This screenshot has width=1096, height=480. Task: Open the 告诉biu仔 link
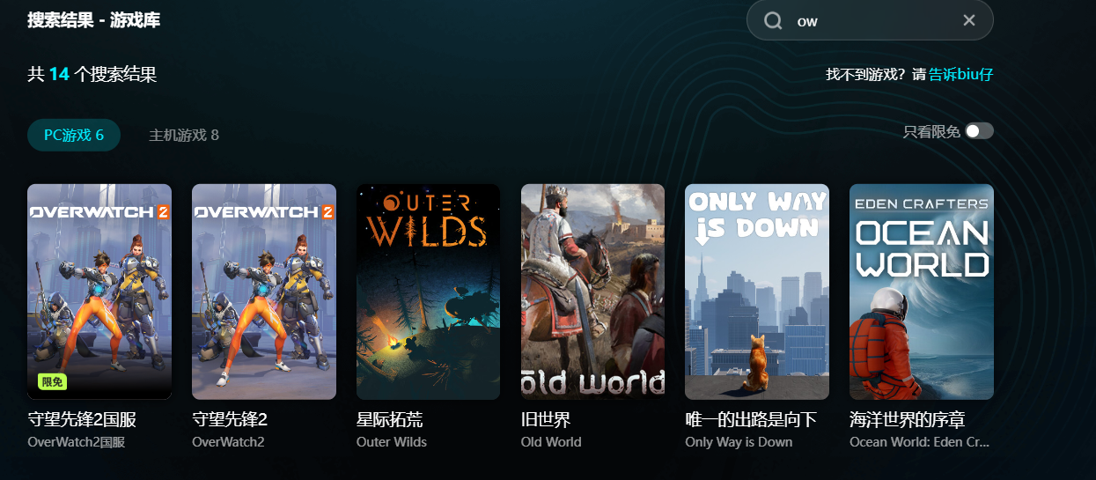pos(961,75)
